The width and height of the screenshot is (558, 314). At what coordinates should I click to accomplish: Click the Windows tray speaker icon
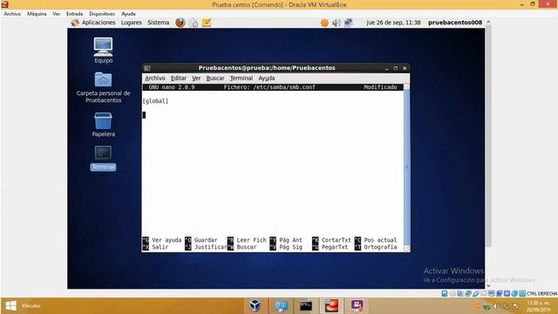coord(496,306)
